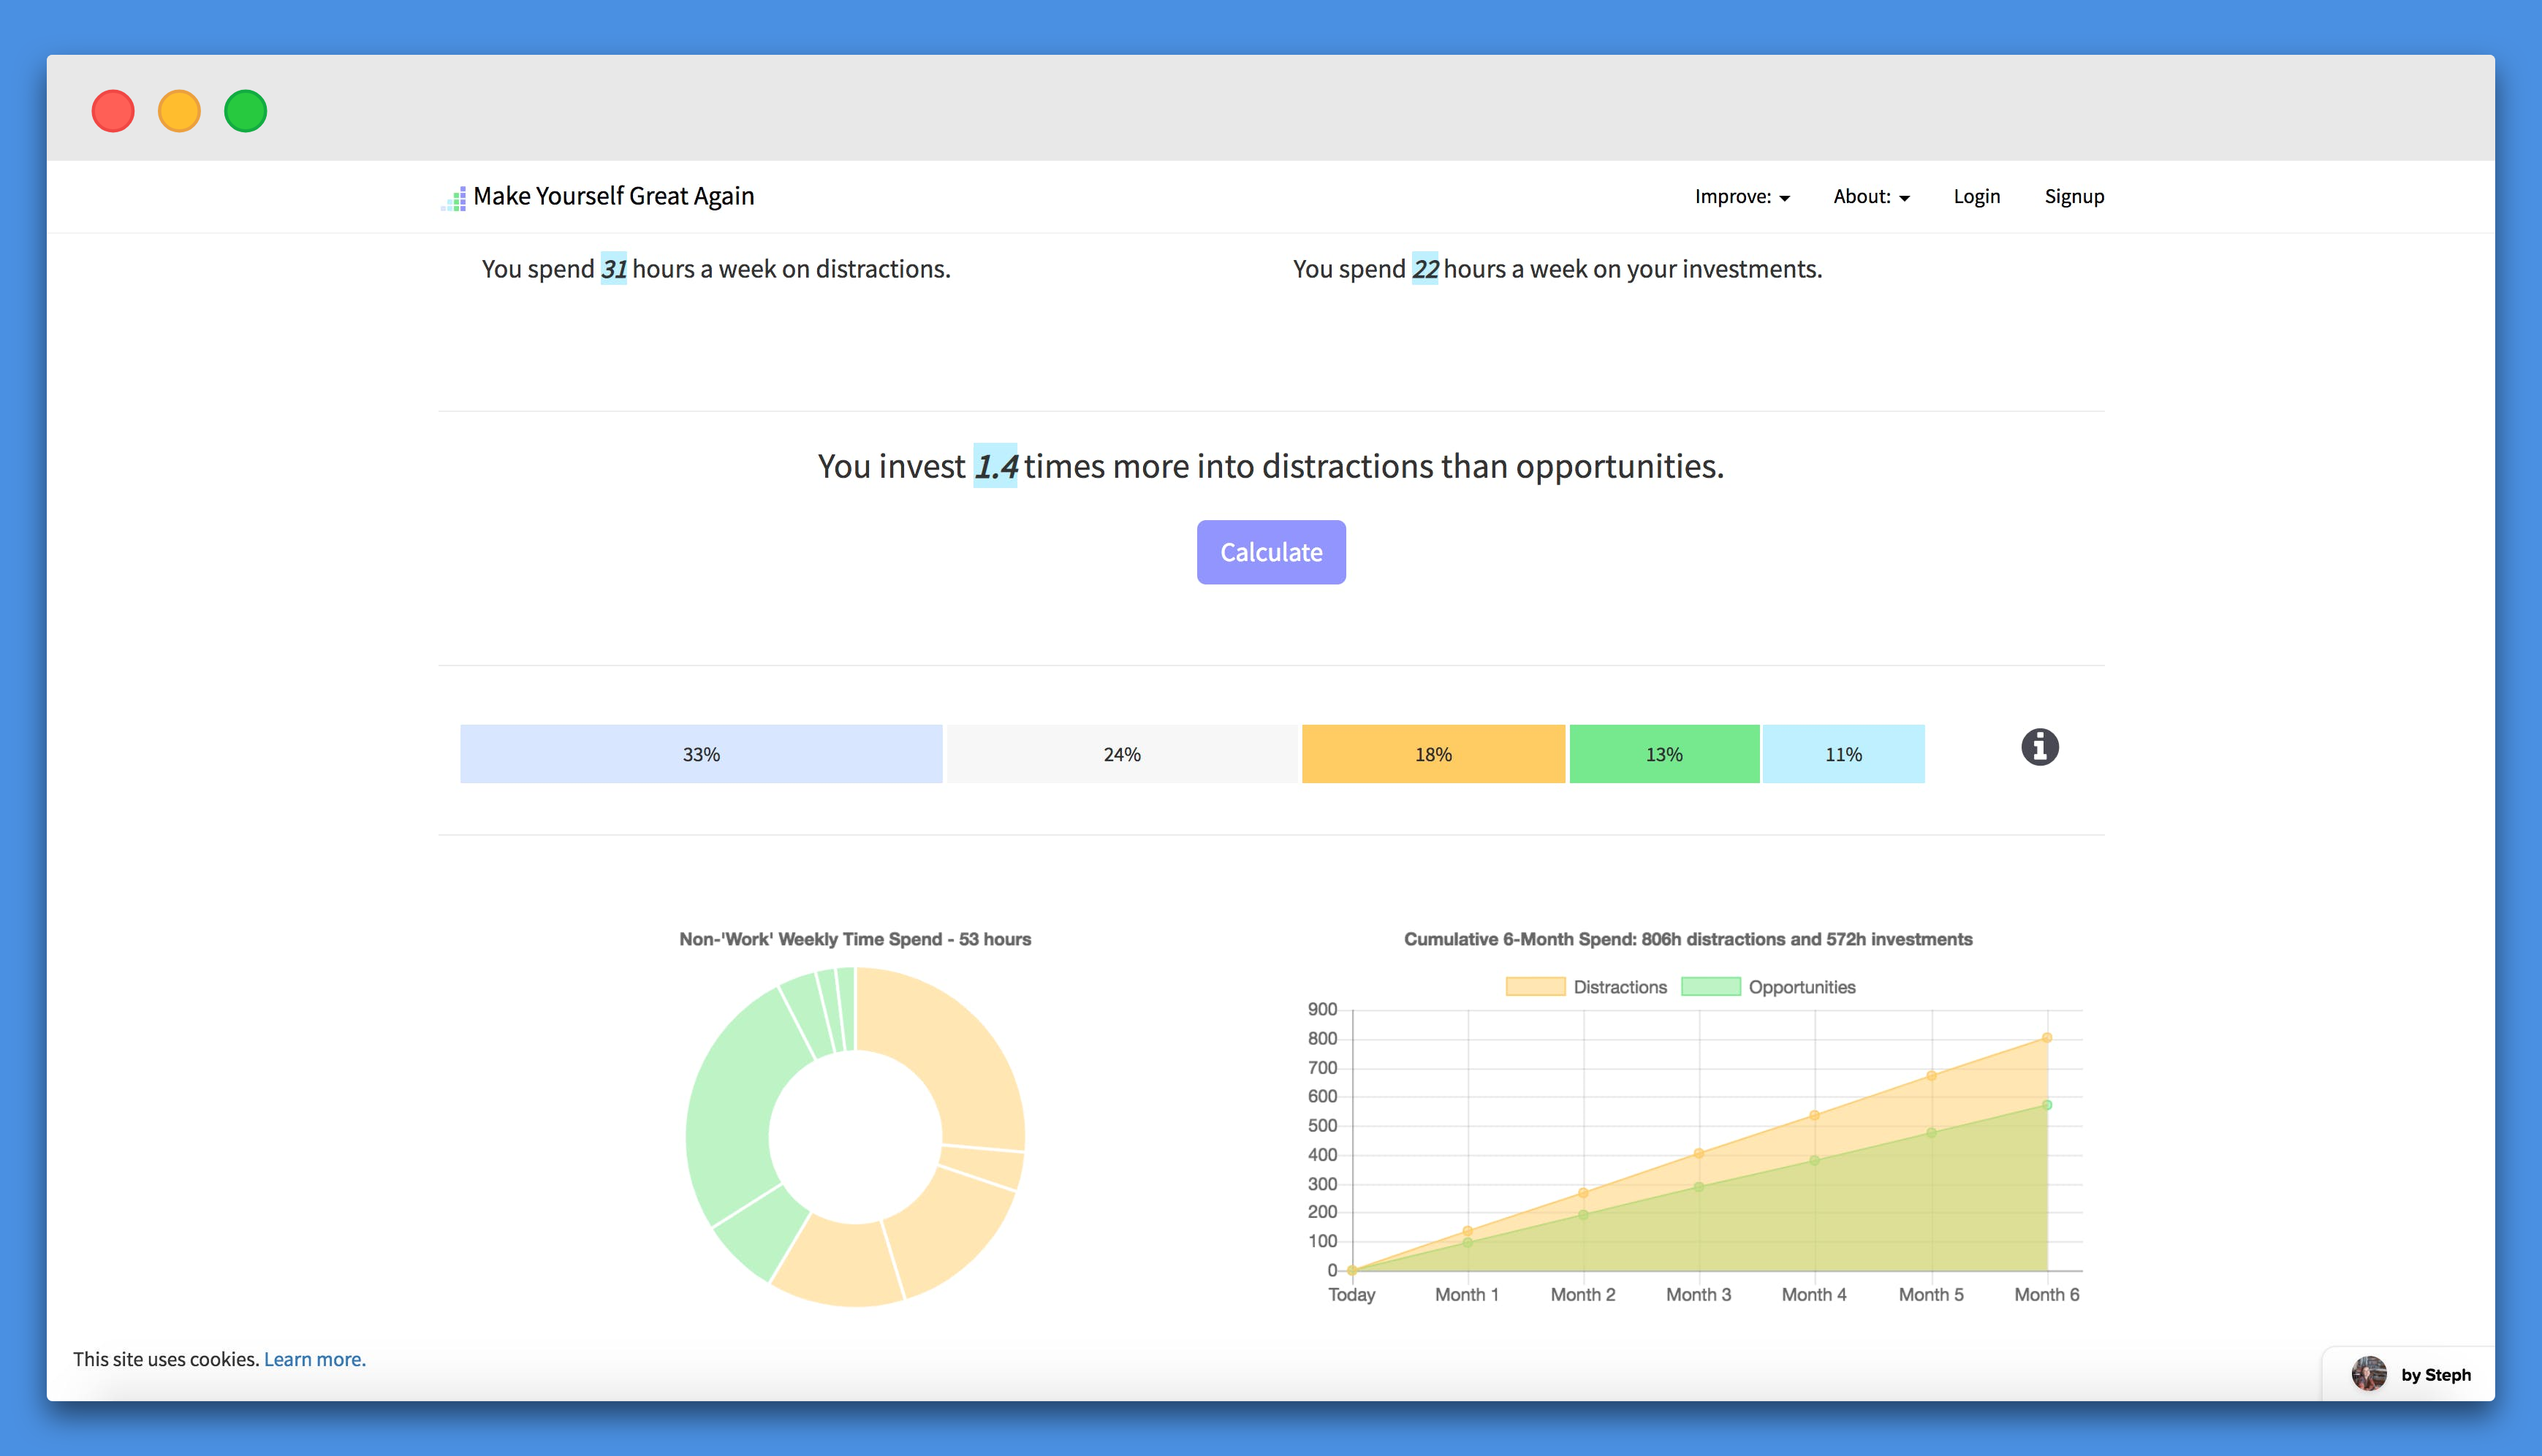Open the Signup page
The width and height of the screenshot is (2542, 1456).
tap(2074, 197)
